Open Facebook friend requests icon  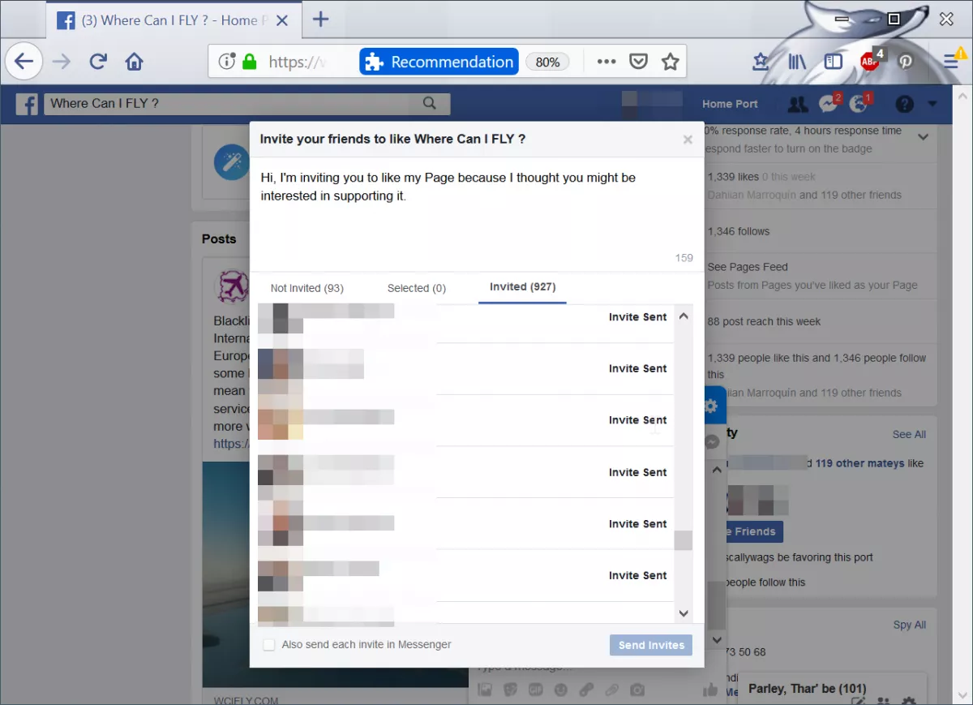pyautogui.click(x=798, y=104)
